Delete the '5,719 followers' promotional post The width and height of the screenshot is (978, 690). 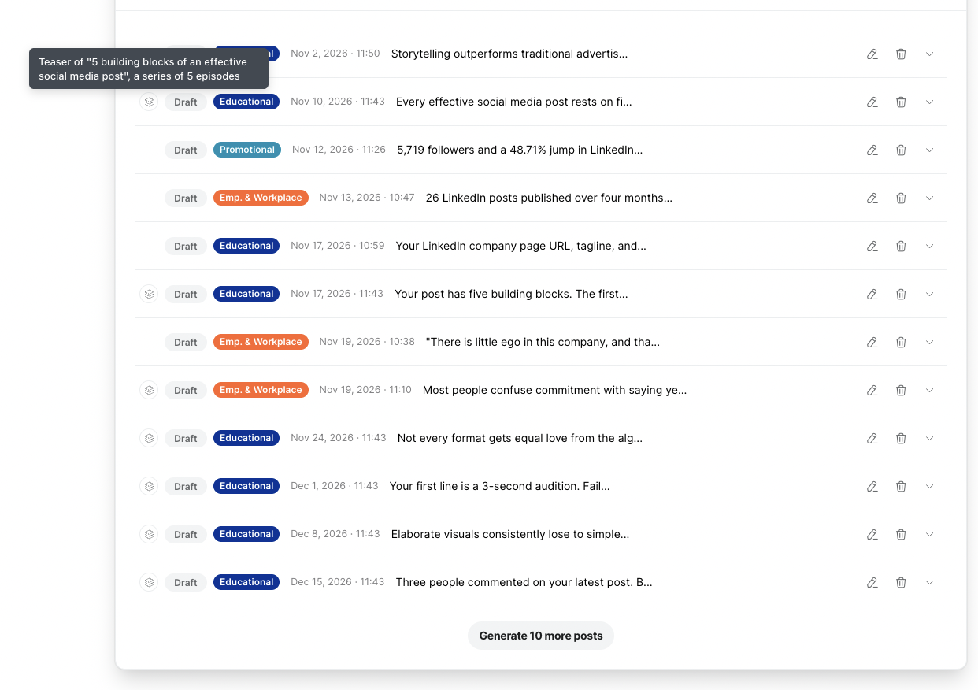[x=901, y=150]
